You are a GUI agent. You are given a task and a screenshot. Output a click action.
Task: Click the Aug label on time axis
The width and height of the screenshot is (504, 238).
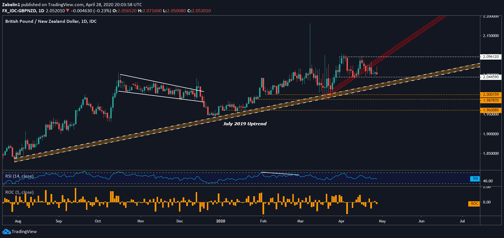click(x=18, y=221)
